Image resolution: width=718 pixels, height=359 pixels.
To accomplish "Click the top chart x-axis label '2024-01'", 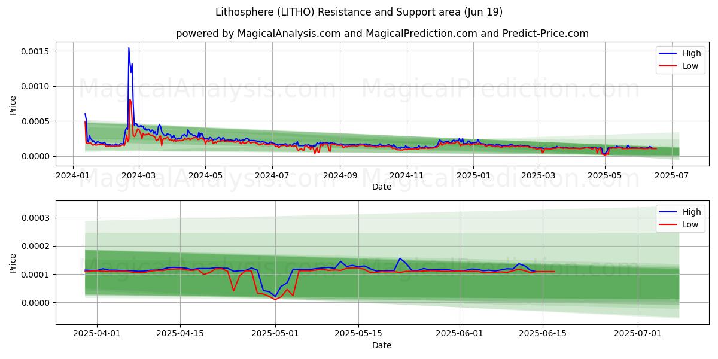I will tap(73, 176).
